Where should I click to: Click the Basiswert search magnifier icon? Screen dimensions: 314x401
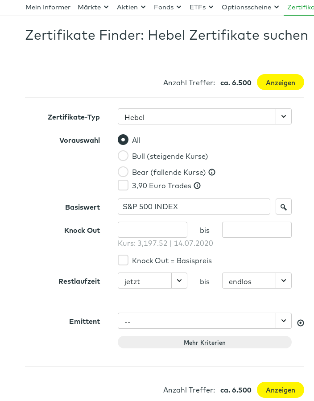pos(284,207)
